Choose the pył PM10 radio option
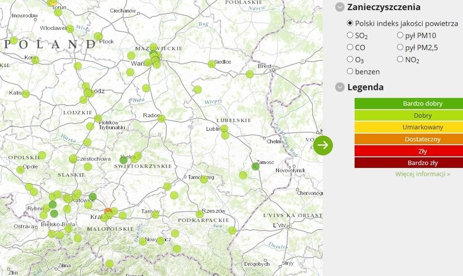This screenshot has height=276, width=463. (x=400, y=35)
